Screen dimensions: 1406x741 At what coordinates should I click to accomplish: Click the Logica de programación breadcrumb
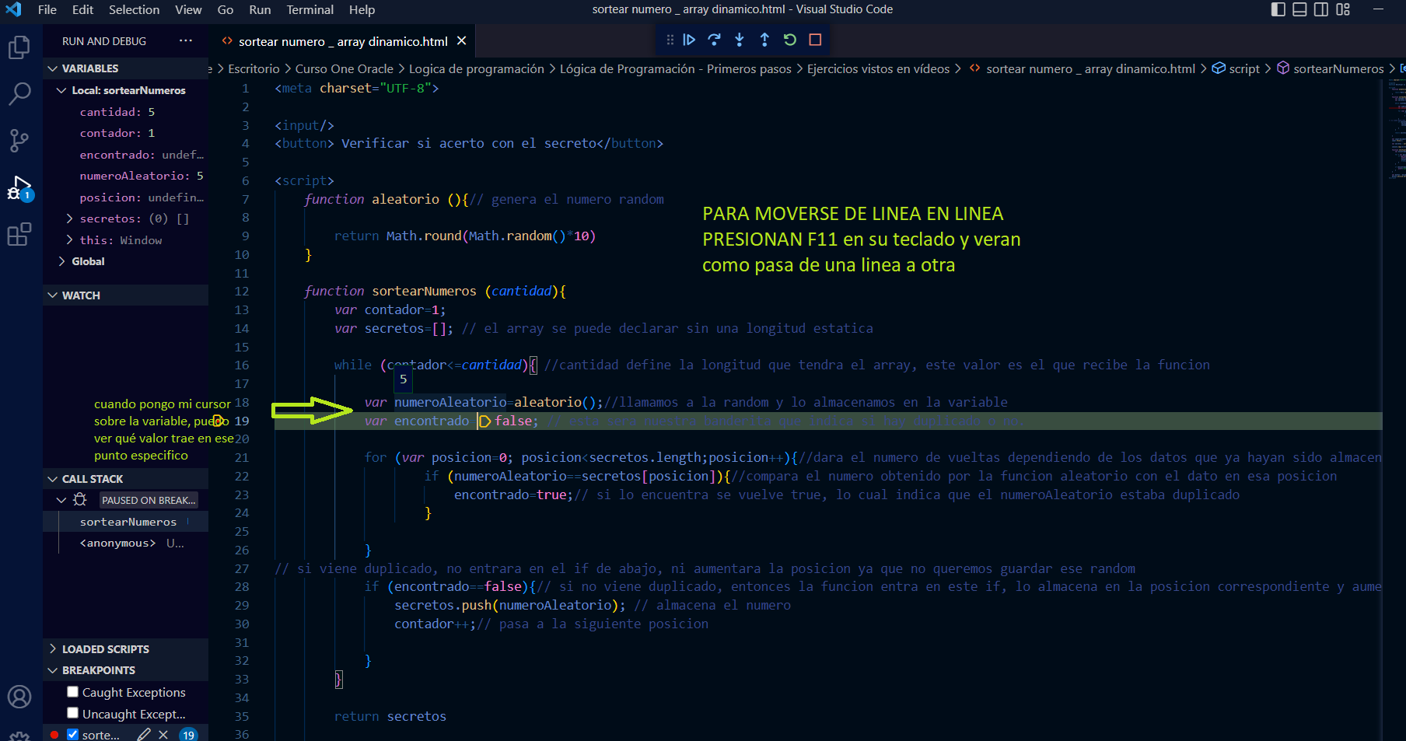coord(477,68)
